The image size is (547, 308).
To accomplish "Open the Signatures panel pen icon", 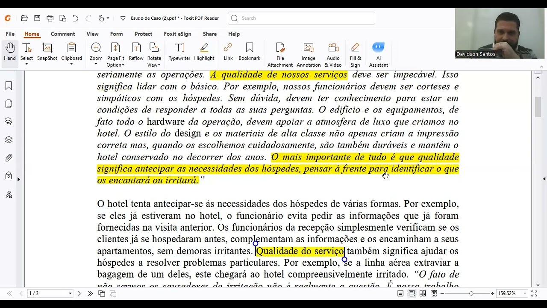I will tap(9, 195).
